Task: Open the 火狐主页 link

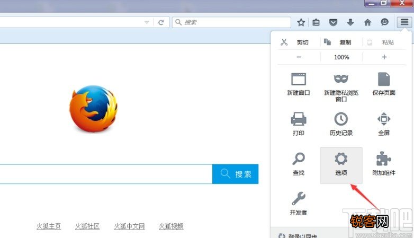Action: coord(49,226)
